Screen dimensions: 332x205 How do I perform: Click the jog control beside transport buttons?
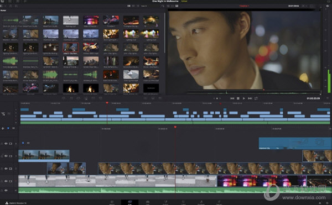coord(217,98)
